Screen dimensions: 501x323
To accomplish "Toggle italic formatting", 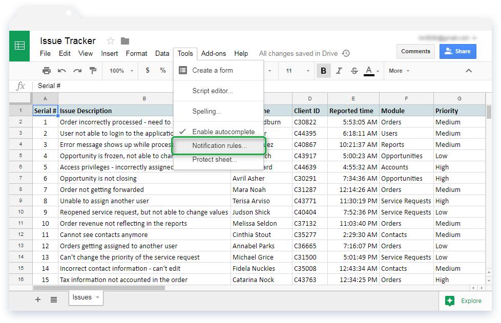I will (x=339, y=71).
